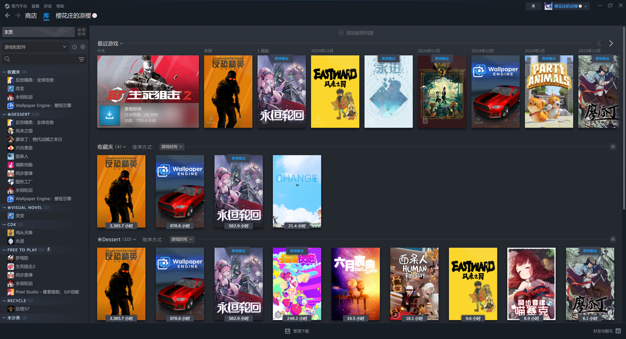The height and width of the screenshot is (339, 626).
Task: Collapse the 收藏夹 sidebar category
Action: 4,72
